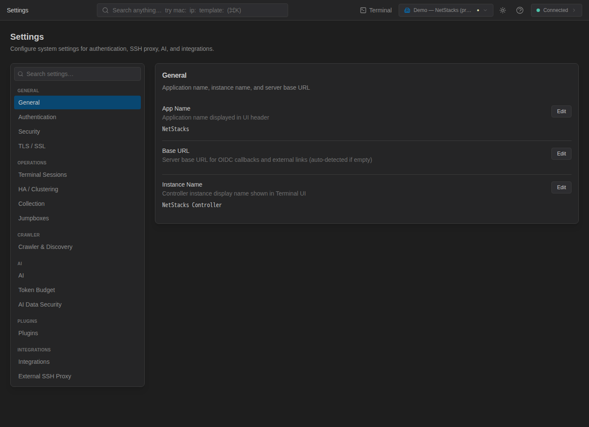Select HA / Clustering section
The width and height of the screenshot is (589, 427).
pyautogui.click(x=77, y=189)
